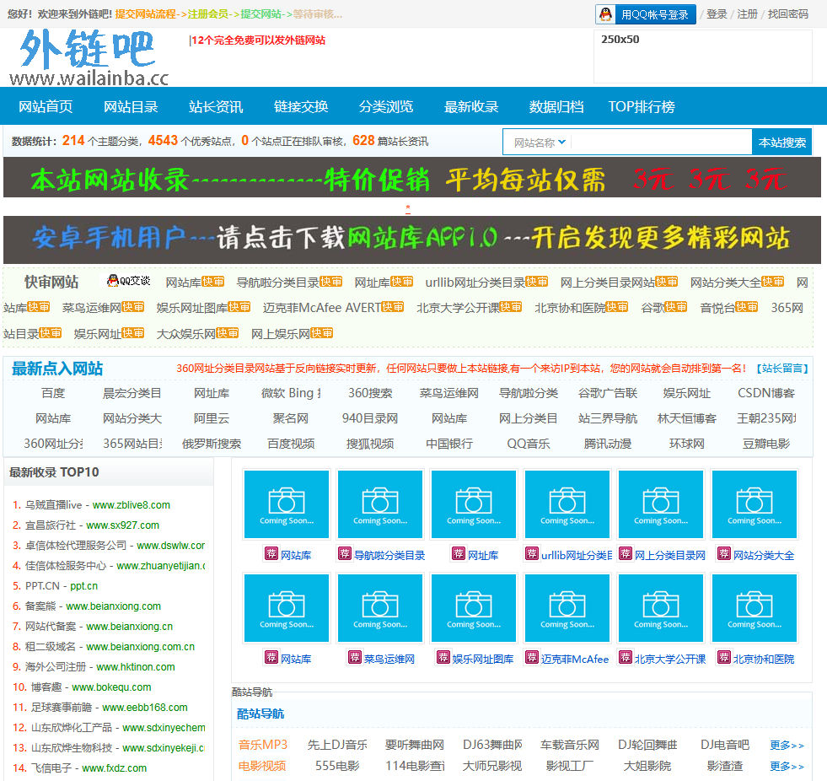Click the 登录 link at top right
Viewport: 827px width, 781px height.
click(x=717, y=14)
